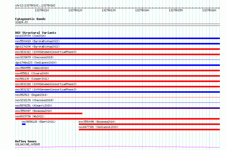Image resolution: width=227 pixels, height=150 pixels.
Task: Select the blue bar under esv3631317
Action: (x=117, y=92)
